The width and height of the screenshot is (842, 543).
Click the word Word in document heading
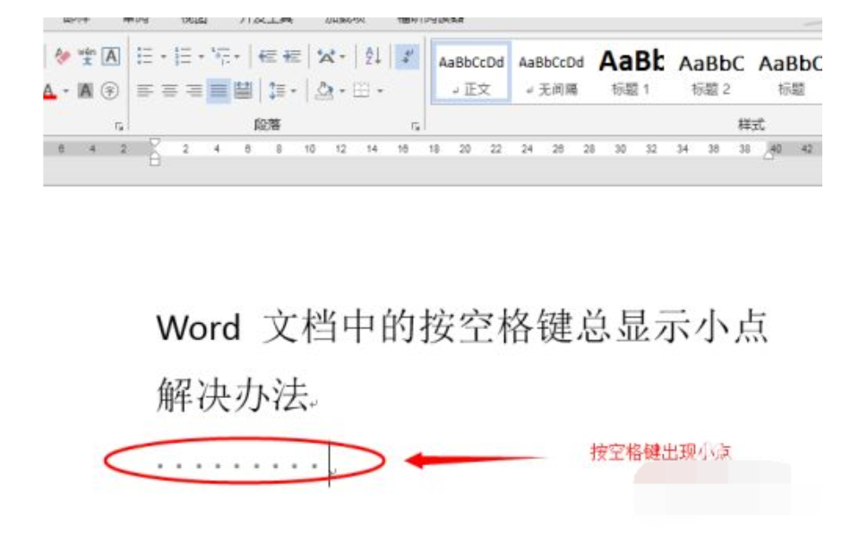click(x=198, y=327)
